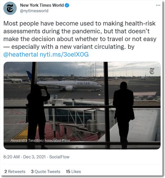View the 3 Quote Tweets list
Image resolution: width=165 pixels, height=178 pixels.
pyautogui.click(x=46, y=172)
